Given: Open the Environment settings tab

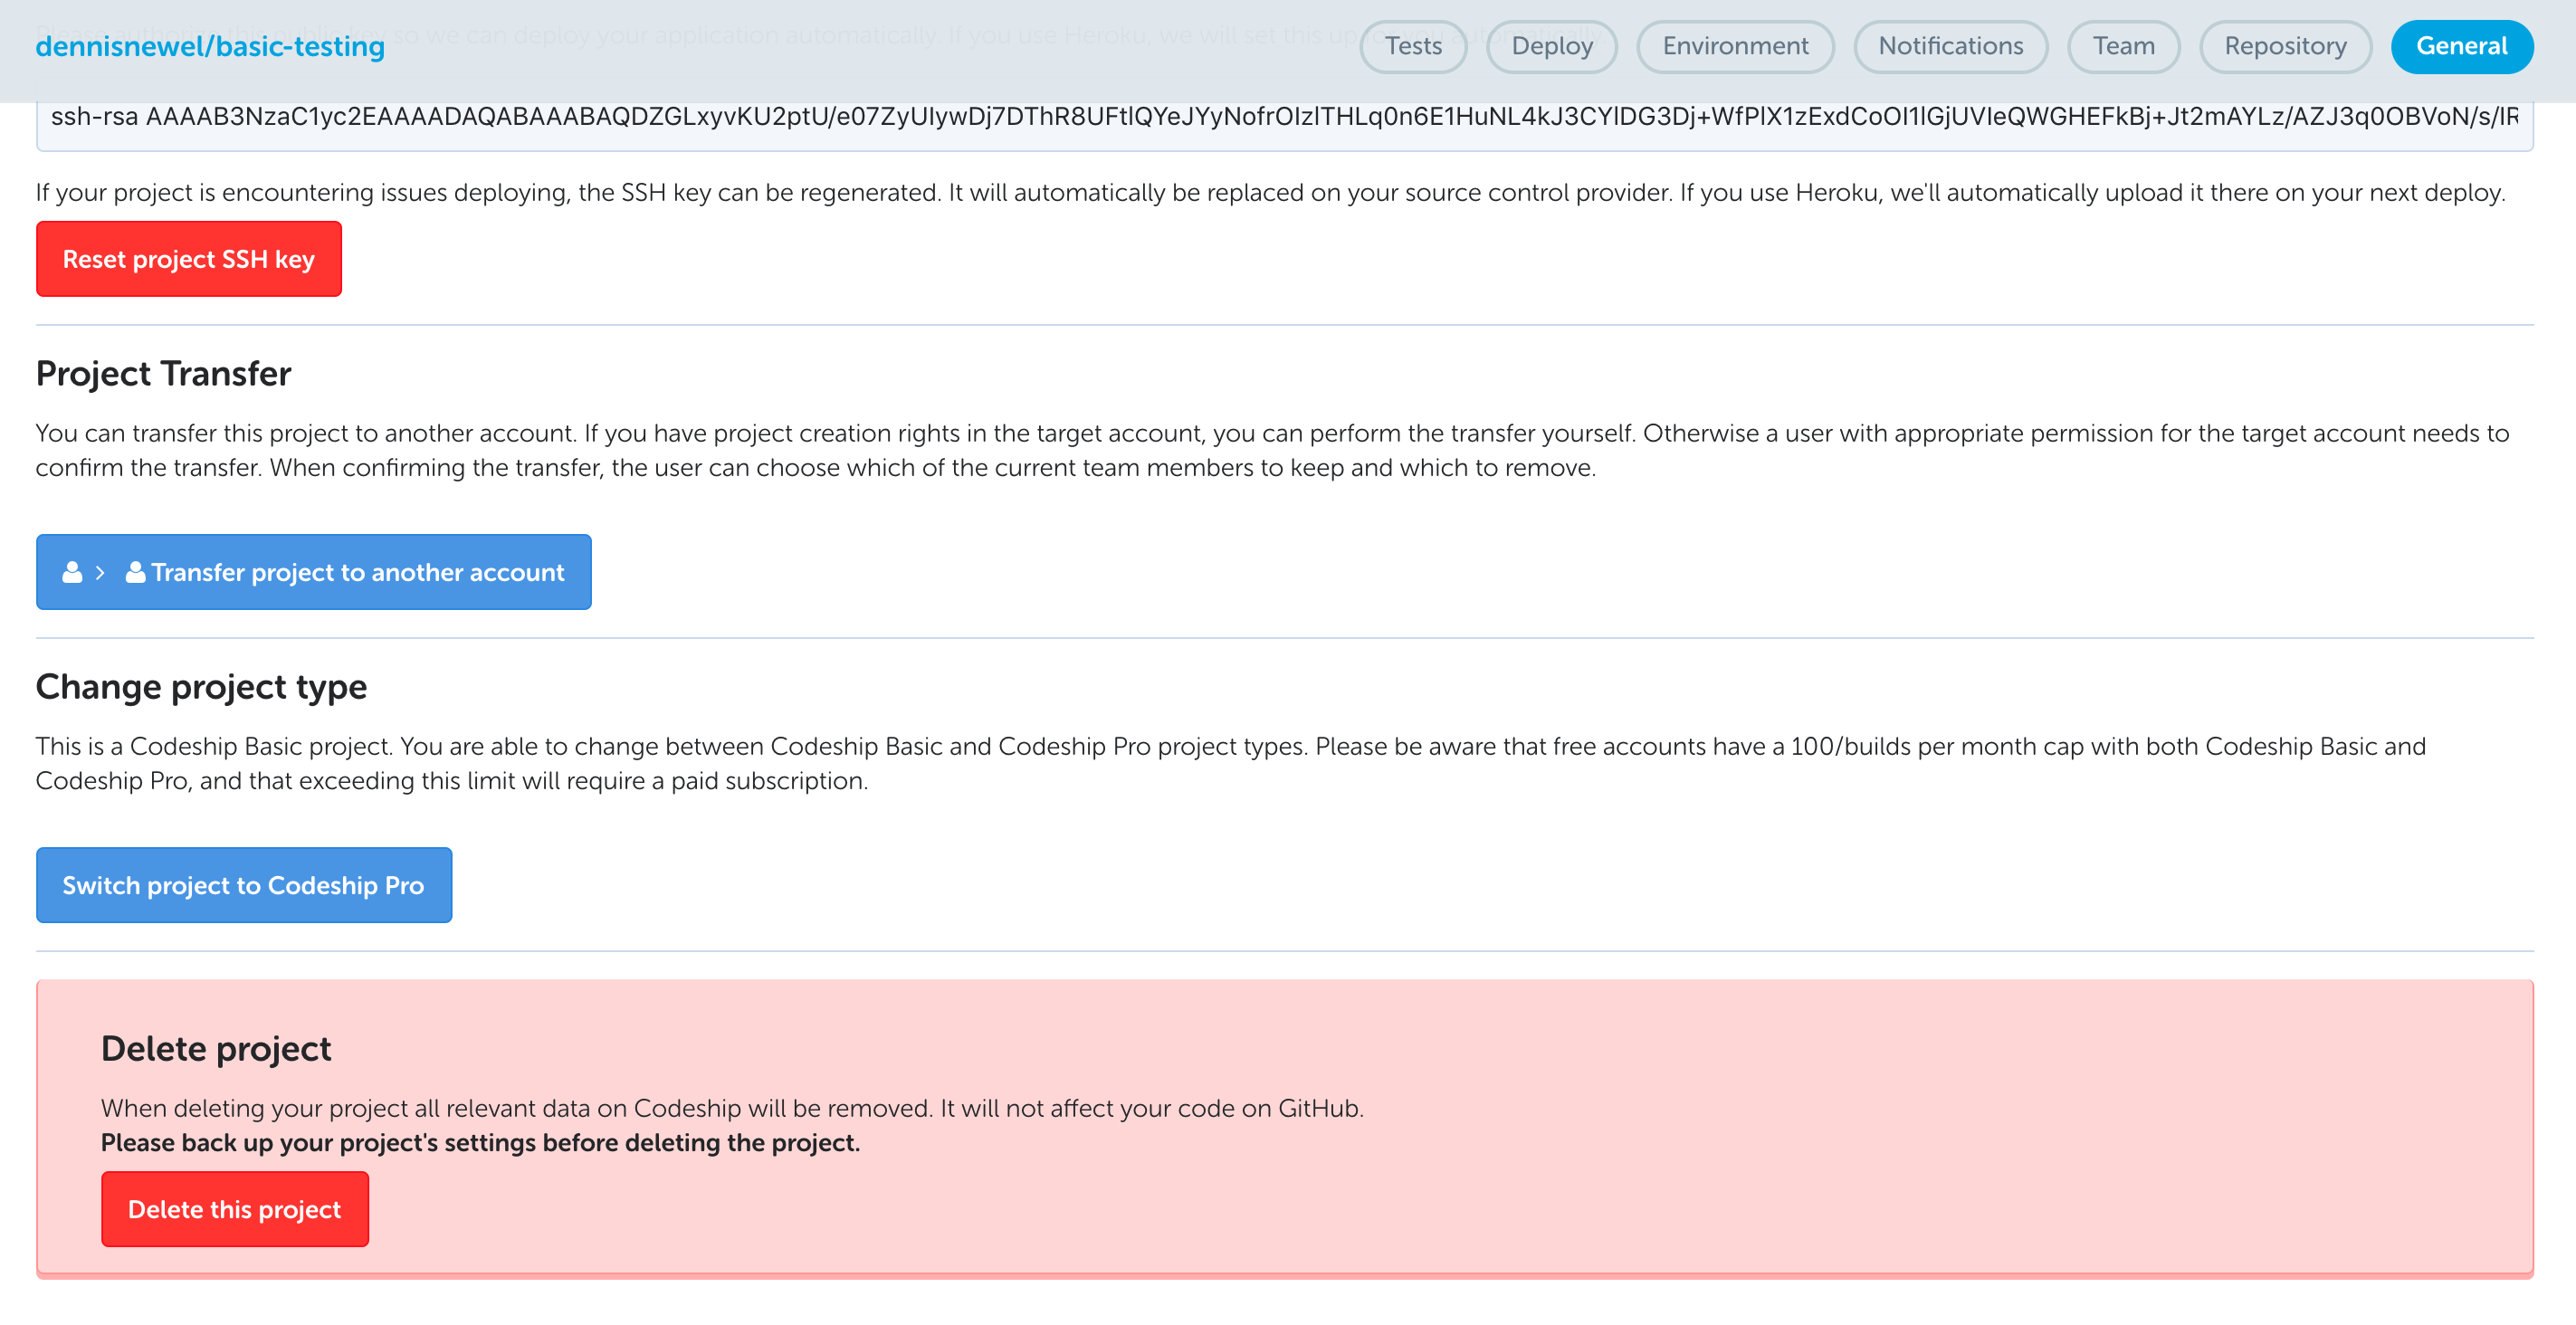Looking at the screenshot, I should (x=1735, y=45).
